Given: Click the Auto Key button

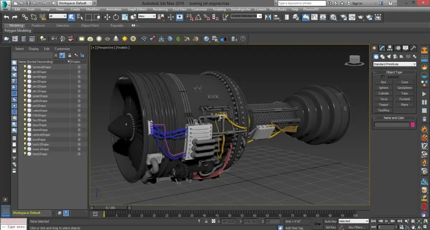Looking at the screenshot, I should (330, 221).
